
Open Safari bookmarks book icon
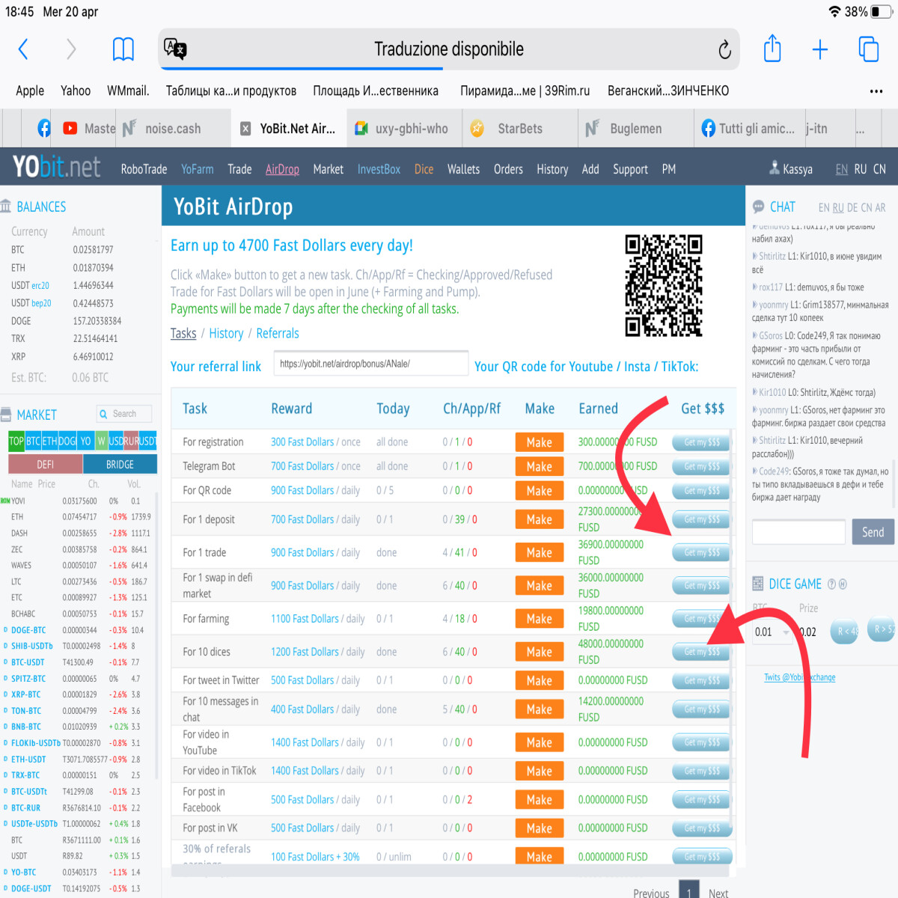click(x=123, y=49)
